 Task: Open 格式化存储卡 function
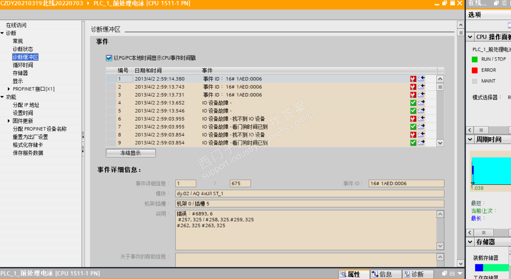pyautogui.click(x=28, y=145)
